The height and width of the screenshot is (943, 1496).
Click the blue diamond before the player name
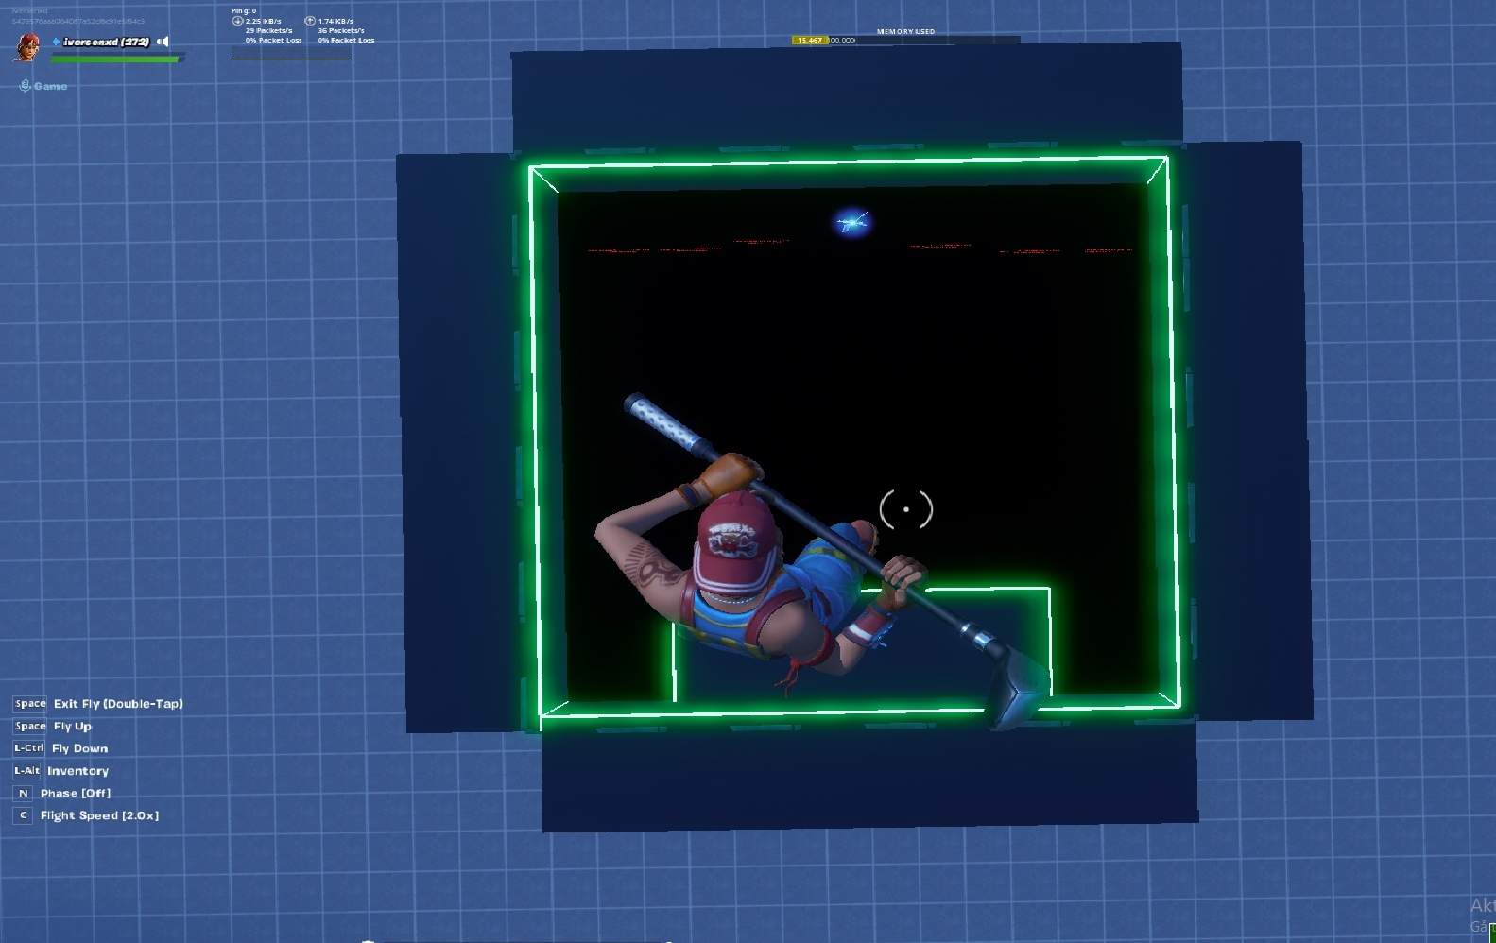56,42
